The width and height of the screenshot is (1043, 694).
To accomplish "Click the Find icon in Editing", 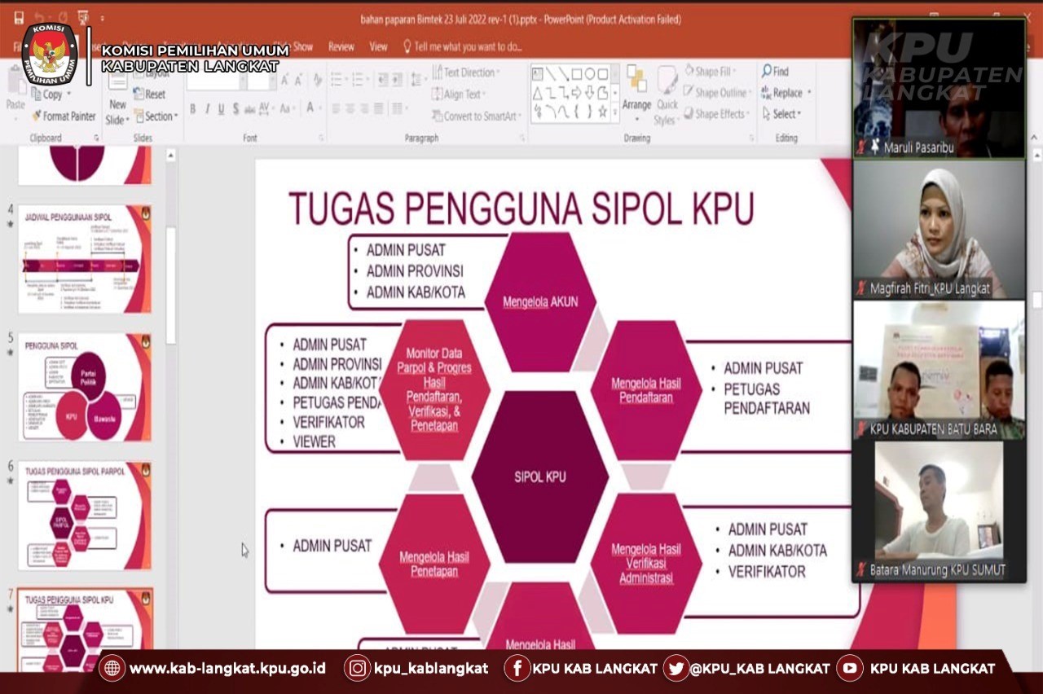I will tap(775, 72).
